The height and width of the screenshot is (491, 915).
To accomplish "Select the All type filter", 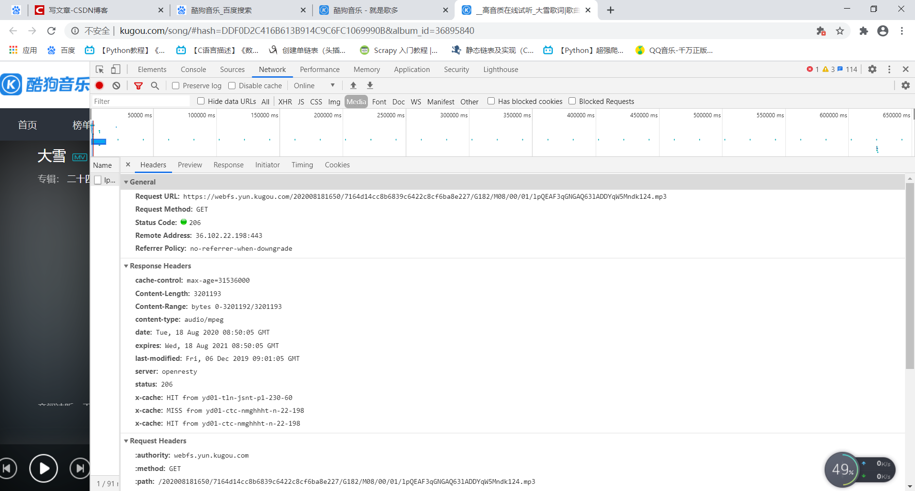I will (x=265, y=102).
